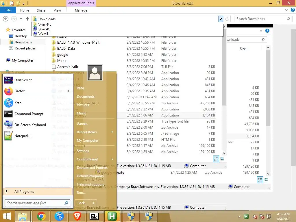Viewport: 296px width, 222px height.
Task: Expand Control Panel submenu
Action: coord(112,159)
